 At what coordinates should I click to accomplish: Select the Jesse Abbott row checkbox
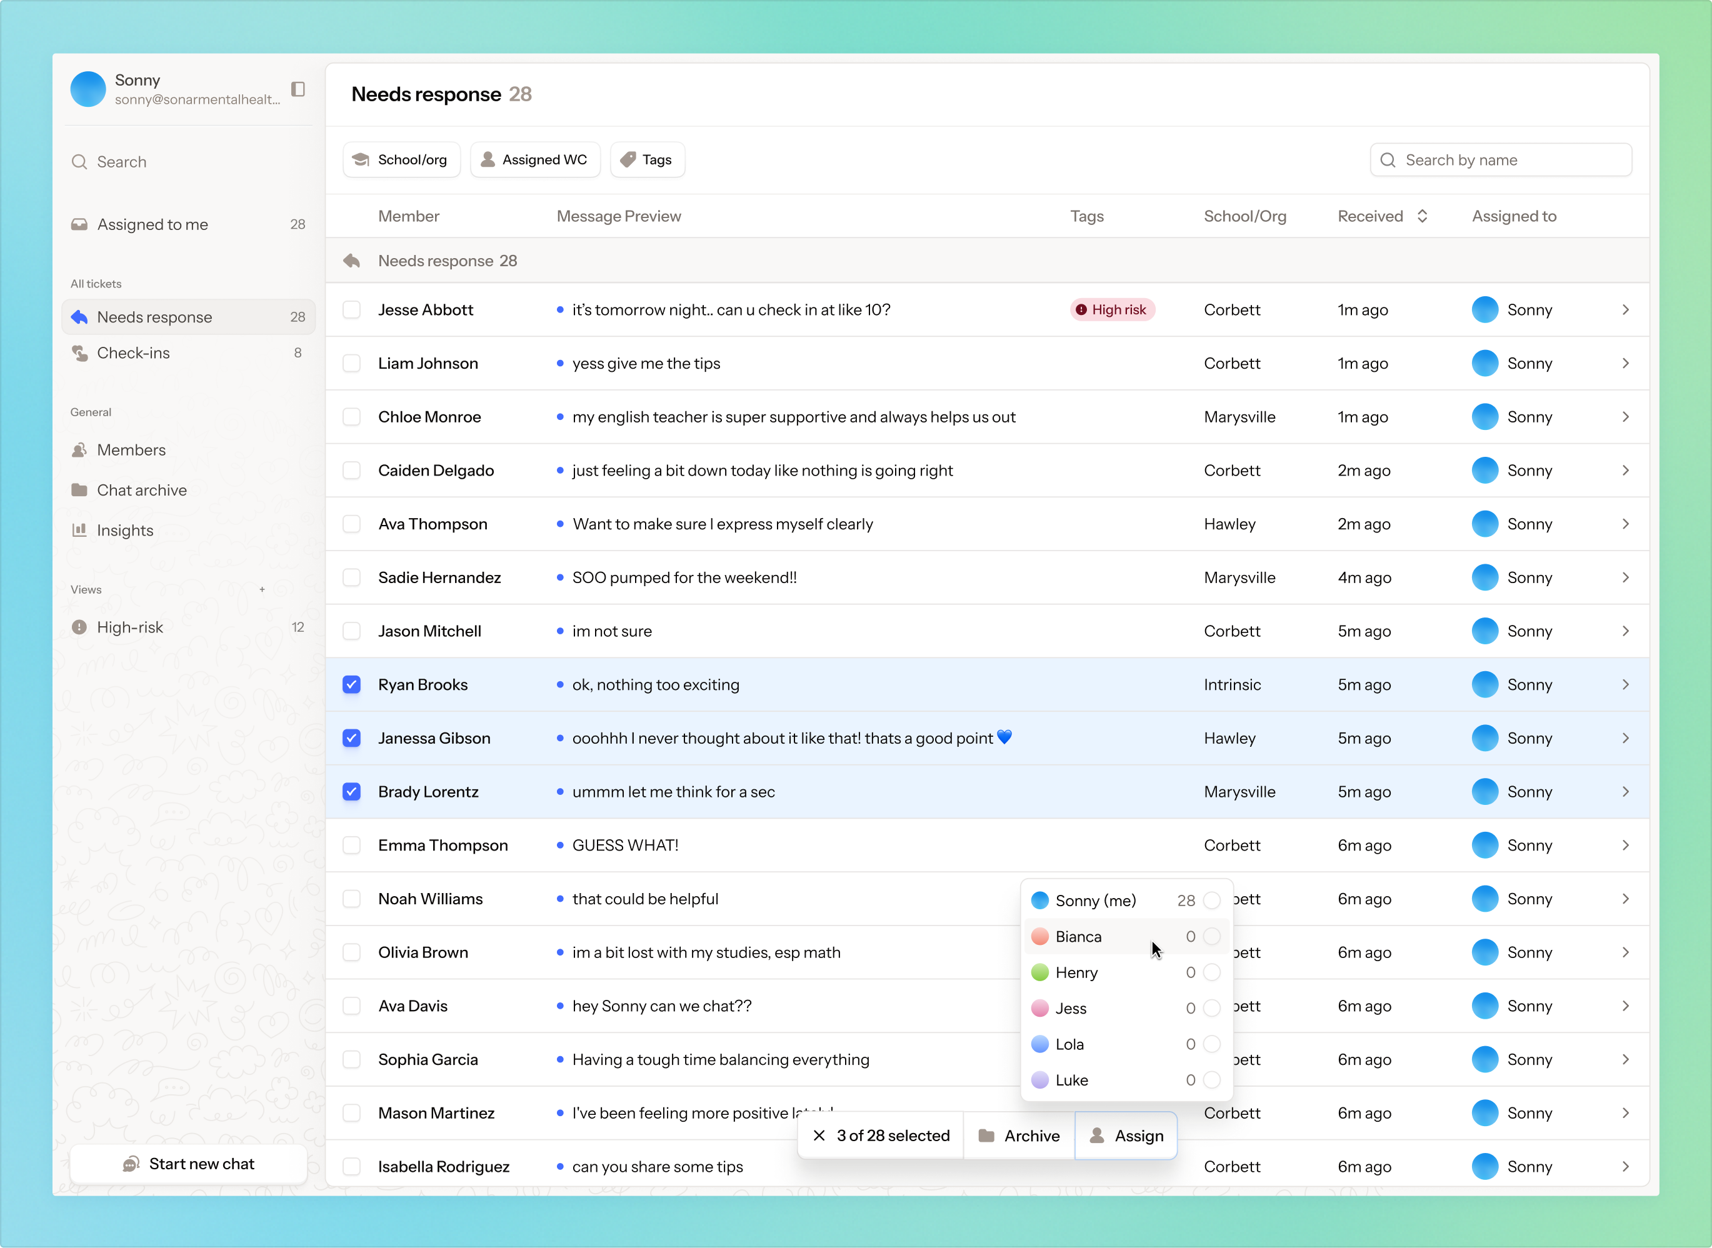click(x=351, y=310)
